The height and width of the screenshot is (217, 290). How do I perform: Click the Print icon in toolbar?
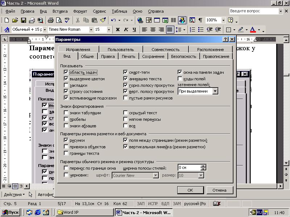[50, 20]
